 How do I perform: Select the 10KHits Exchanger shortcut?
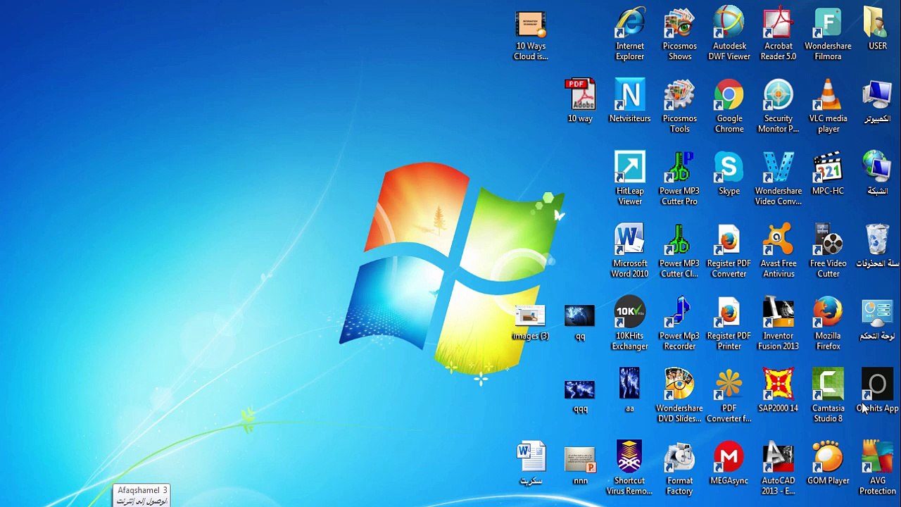point(630,325)
